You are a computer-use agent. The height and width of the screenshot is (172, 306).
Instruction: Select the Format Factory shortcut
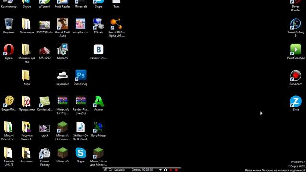[44, 153]
